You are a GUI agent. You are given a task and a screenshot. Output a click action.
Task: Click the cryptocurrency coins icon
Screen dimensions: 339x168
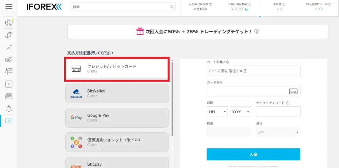coord(76,142)
